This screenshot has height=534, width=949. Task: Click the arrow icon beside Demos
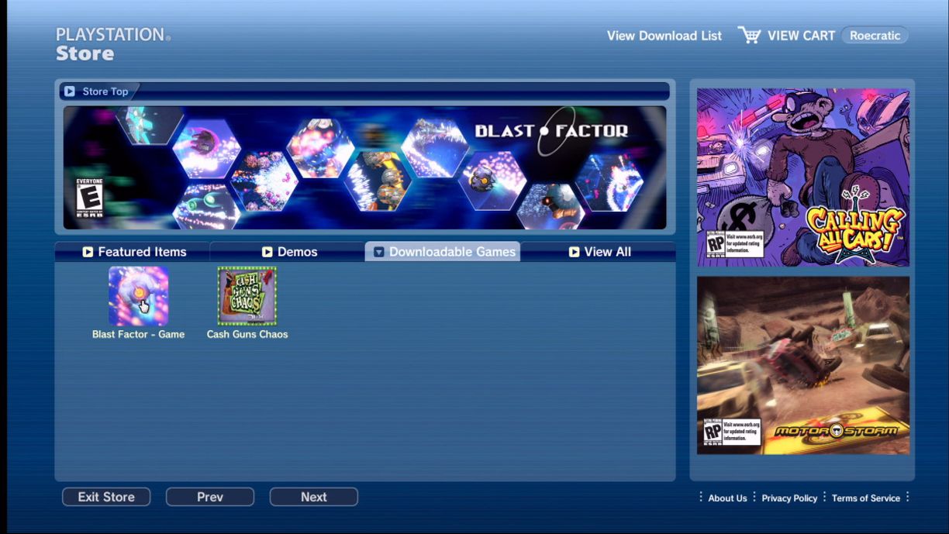267,252
